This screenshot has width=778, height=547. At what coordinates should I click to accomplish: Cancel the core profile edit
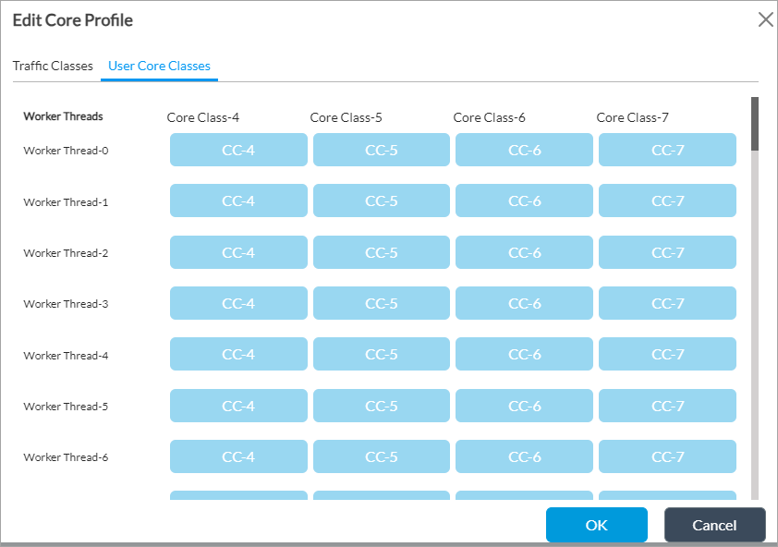[x=714, y=525]
